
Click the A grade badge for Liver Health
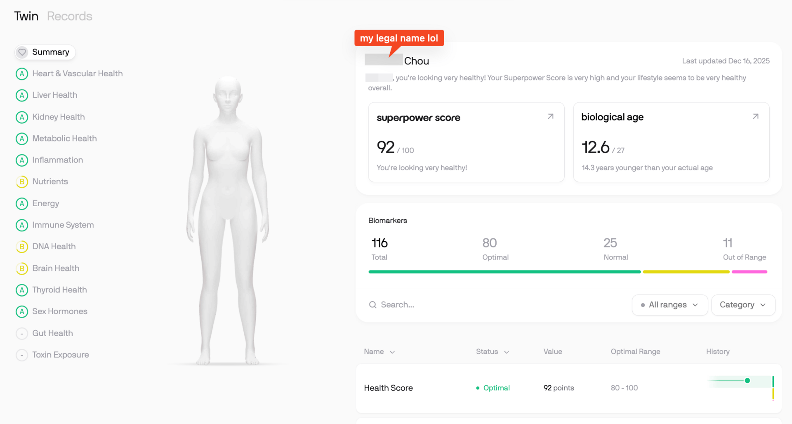tap(22, 95)
